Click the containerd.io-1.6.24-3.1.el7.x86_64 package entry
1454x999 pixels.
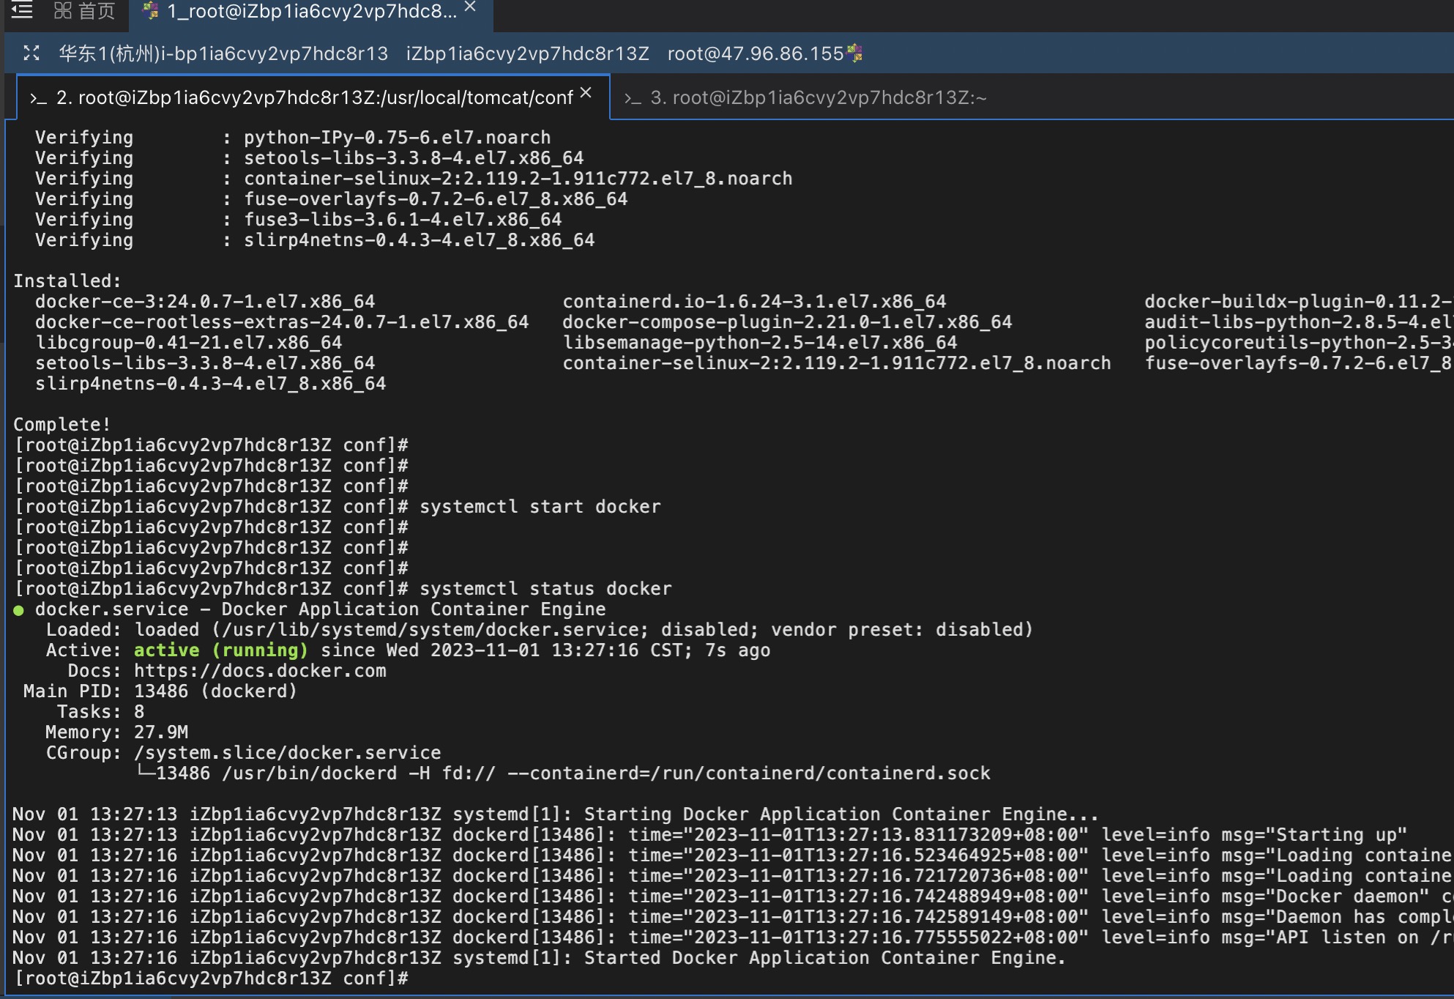[754, 302]
